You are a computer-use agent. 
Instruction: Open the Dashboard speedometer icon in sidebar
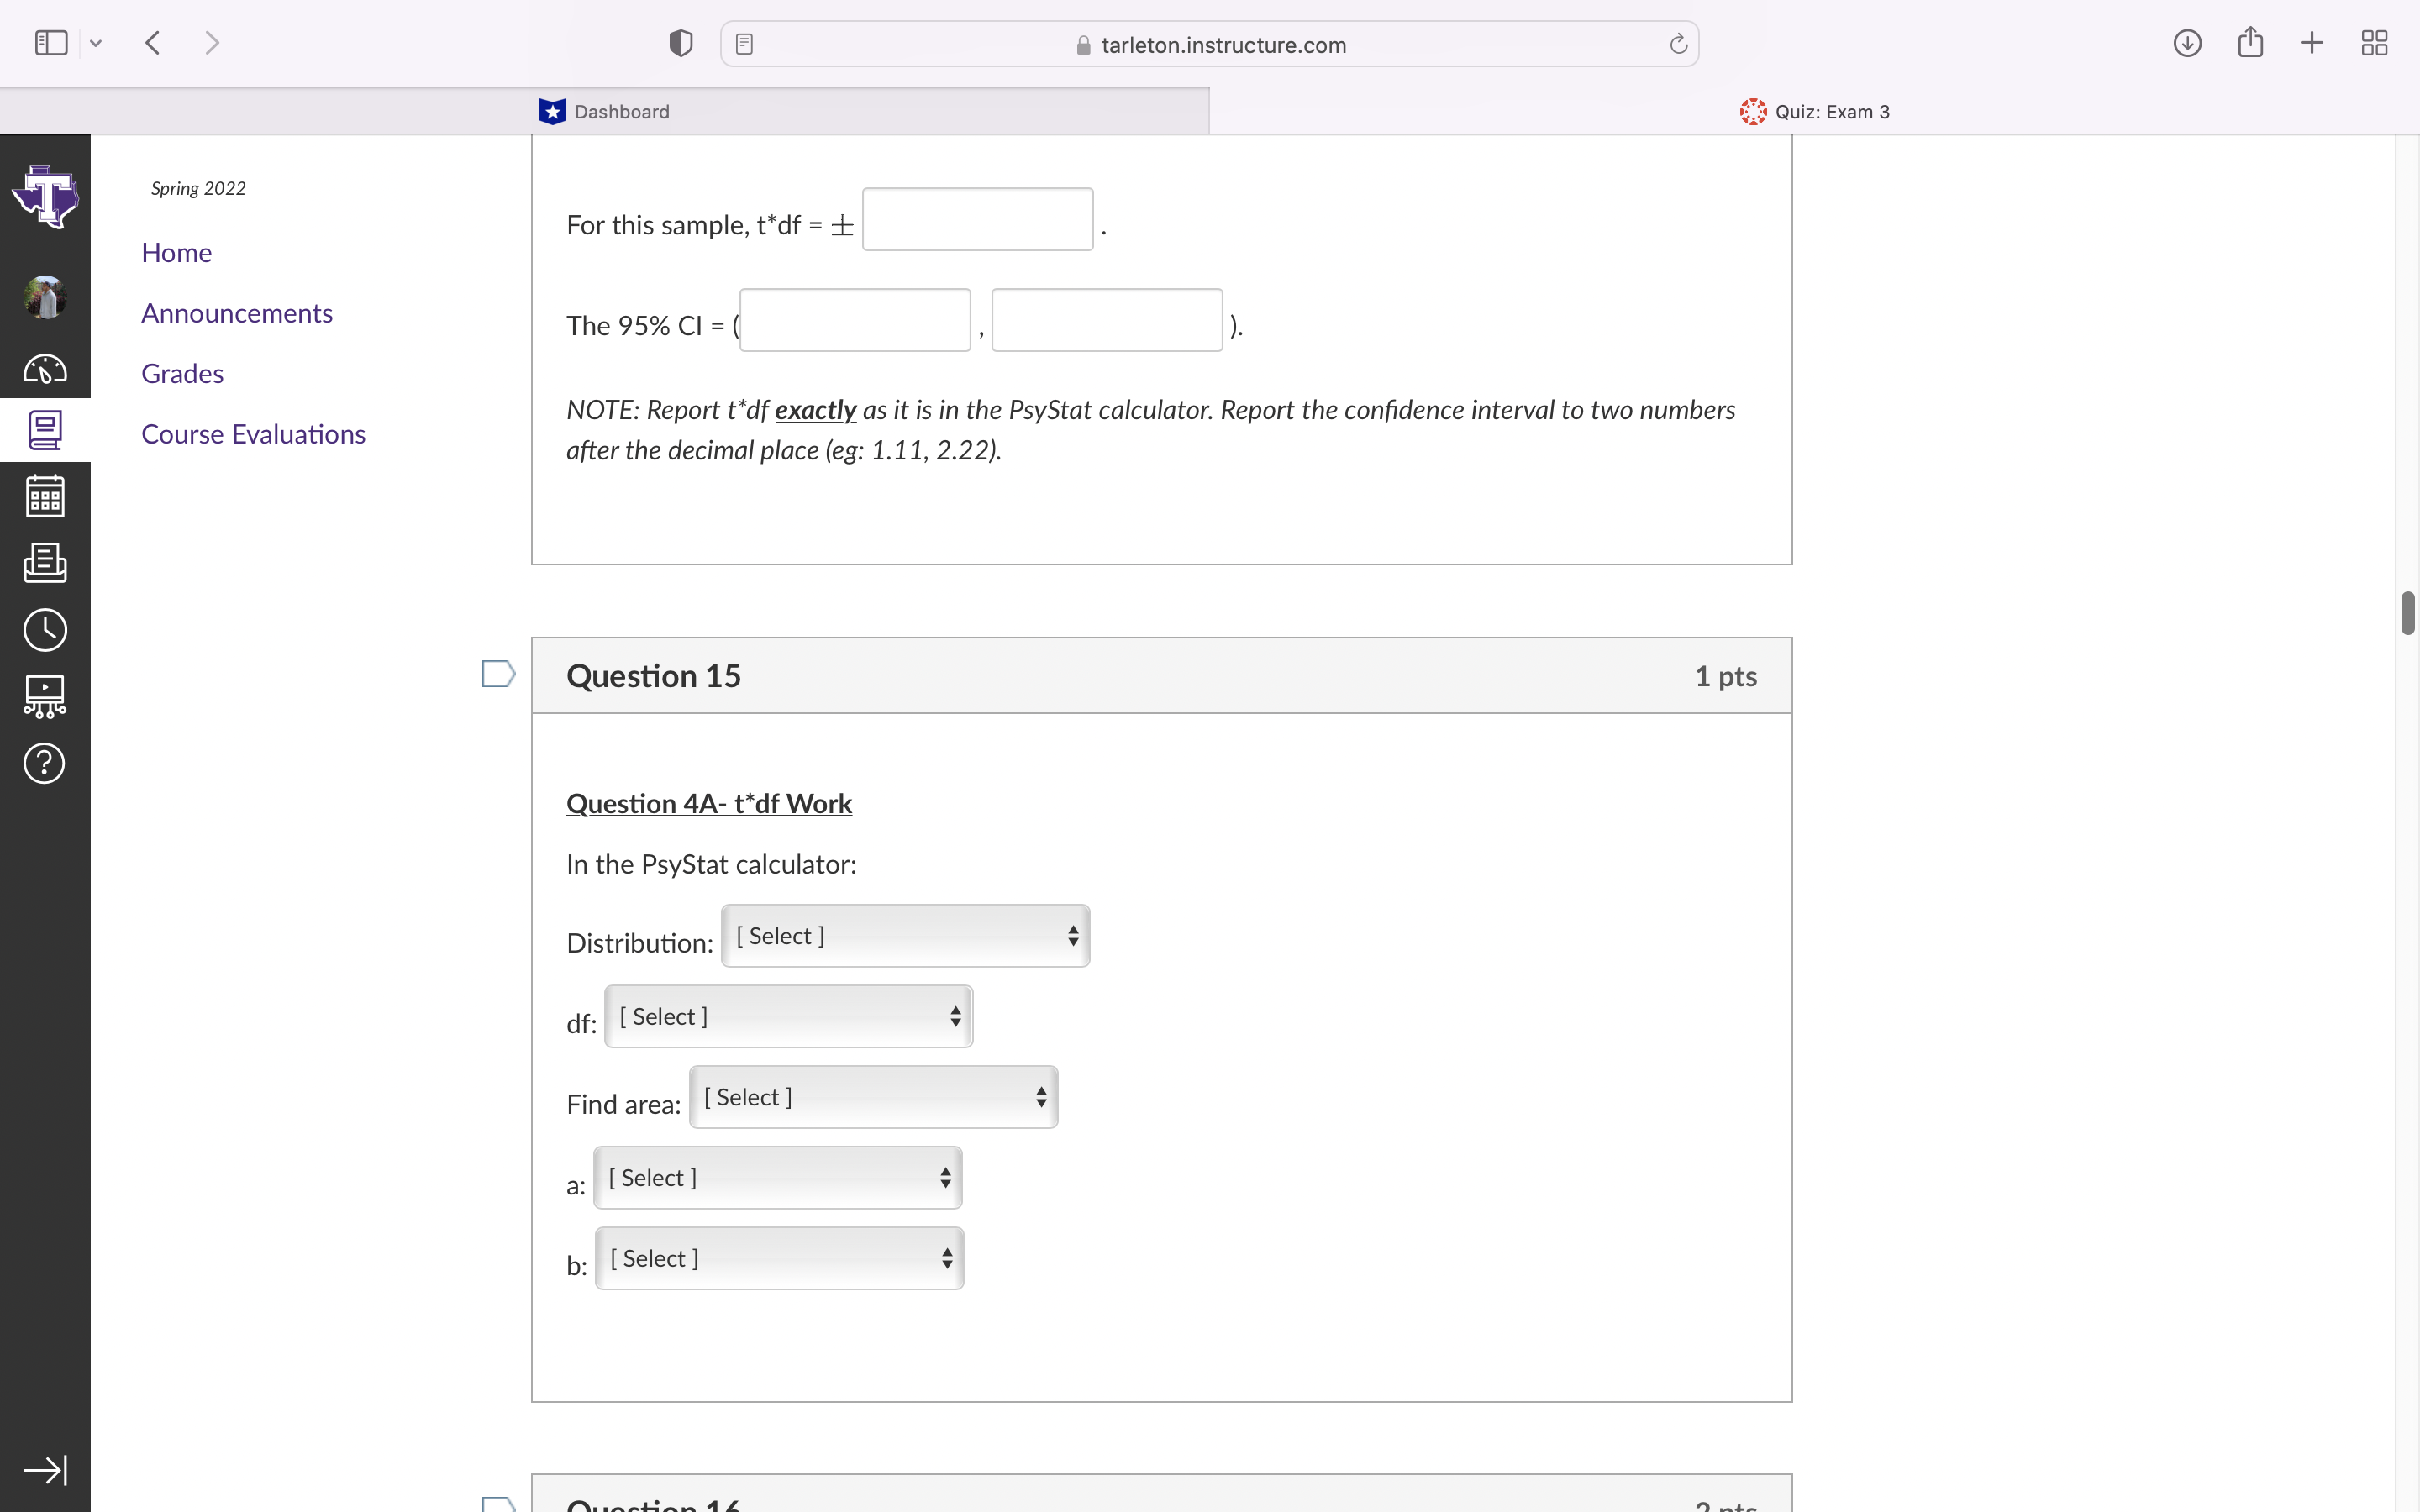44,368
